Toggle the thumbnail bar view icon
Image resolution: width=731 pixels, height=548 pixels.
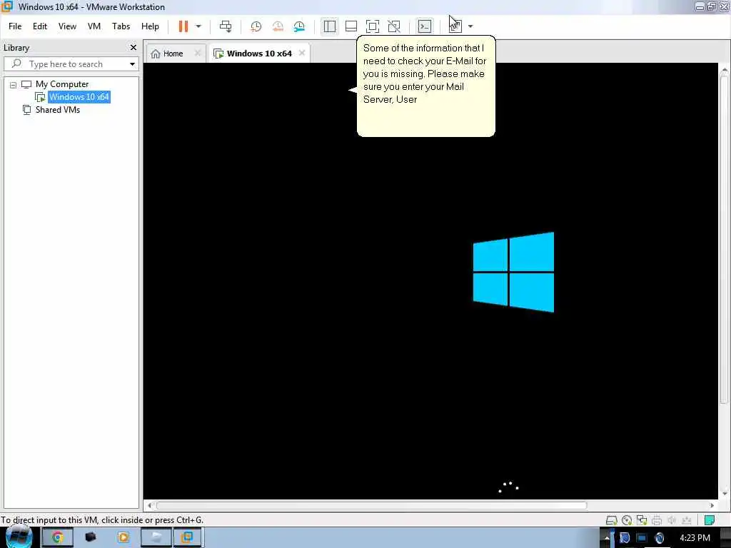351,26
